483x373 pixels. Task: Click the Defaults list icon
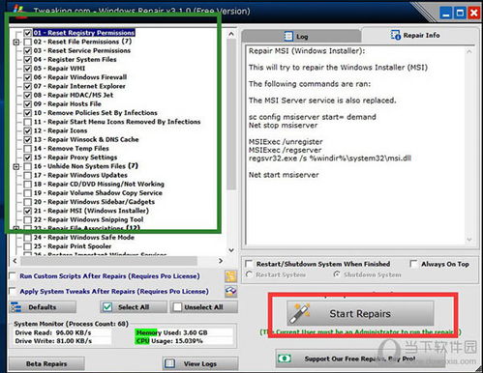pyautogui.click(x=15, y=307)
